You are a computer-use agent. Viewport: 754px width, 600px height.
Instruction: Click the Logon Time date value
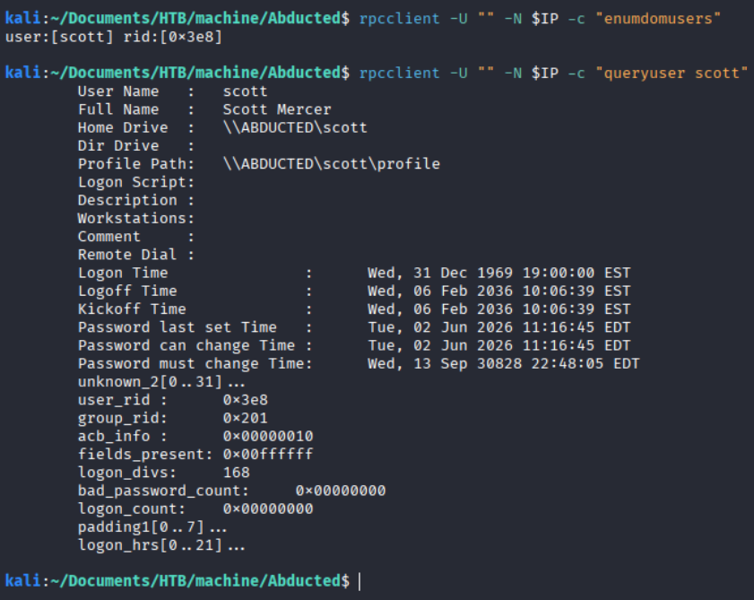tap(498, 273)
